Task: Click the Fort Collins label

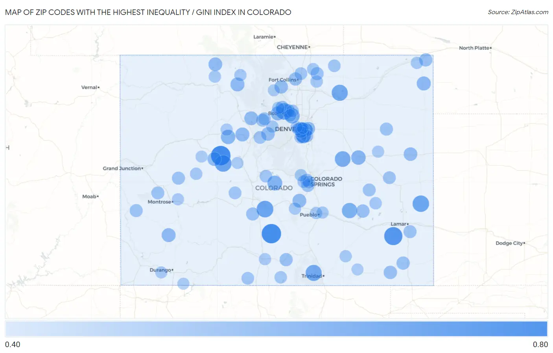Action: (283, 80)
